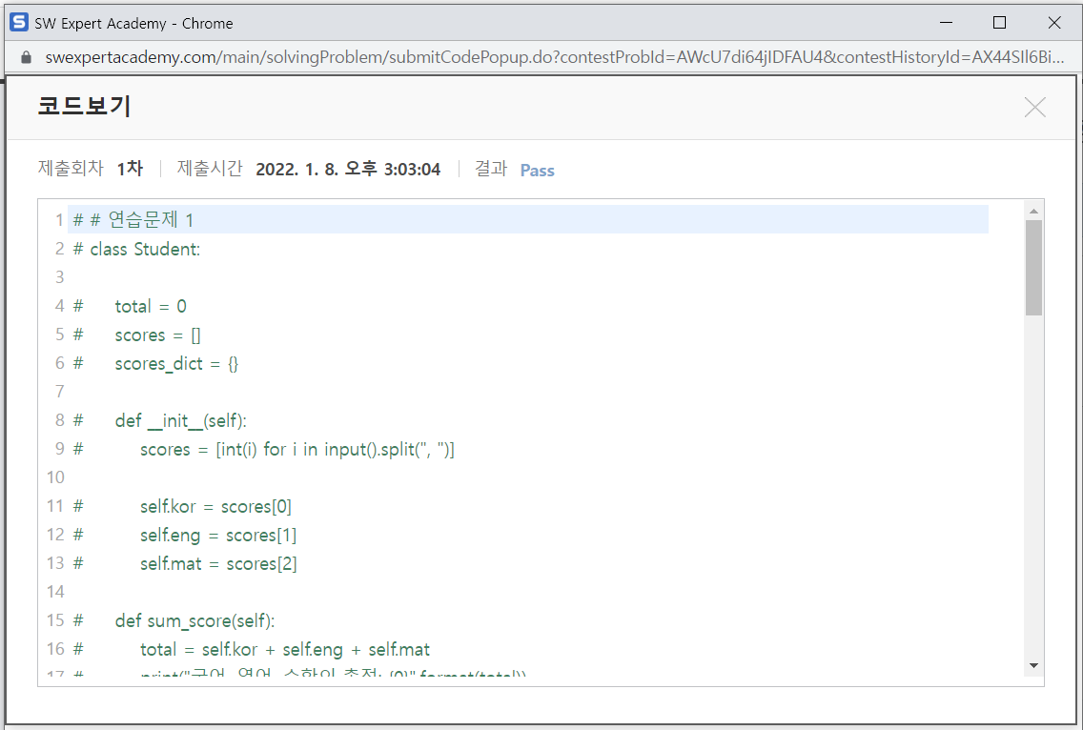Click the scroll down arrow of the code box
Image resolution: width=1083 pixels, height=730 pixels.
point(1033,666)
